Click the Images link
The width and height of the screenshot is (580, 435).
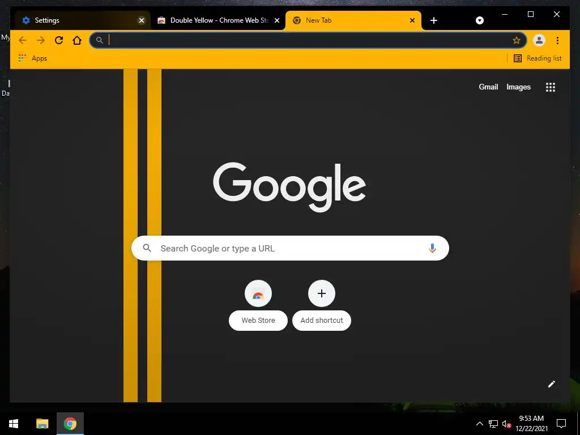click(518, 87)
